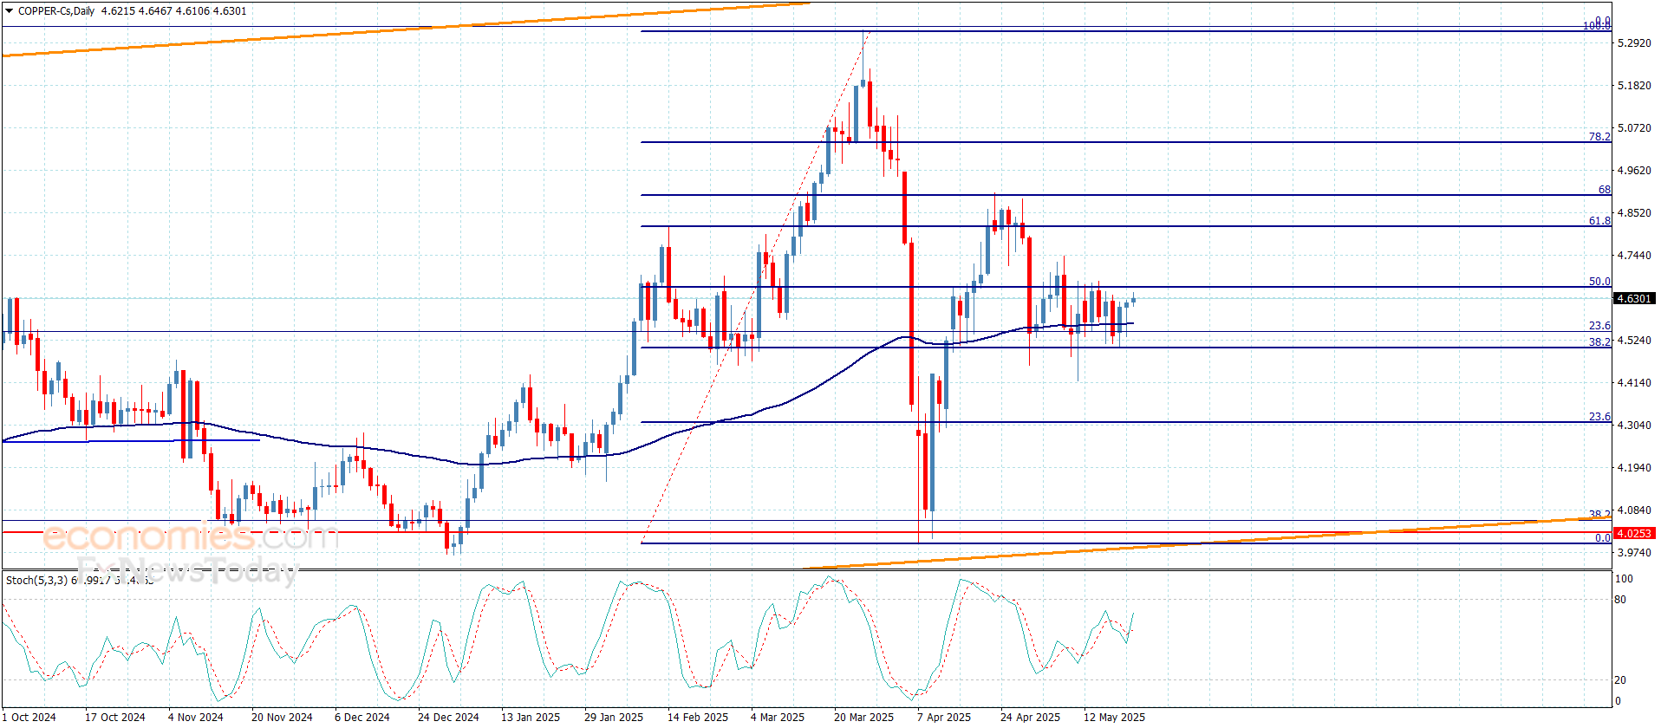Viewport: 1661px width, 728px height.
Task: Click the Stoch(5,3,3) indicator label
Action: 36,580
